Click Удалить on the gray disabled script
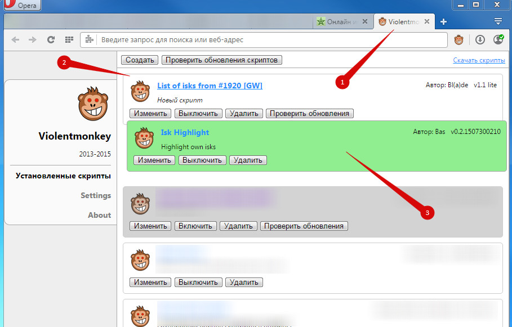This screenshot has height=327, width=512. click(238, 226)
